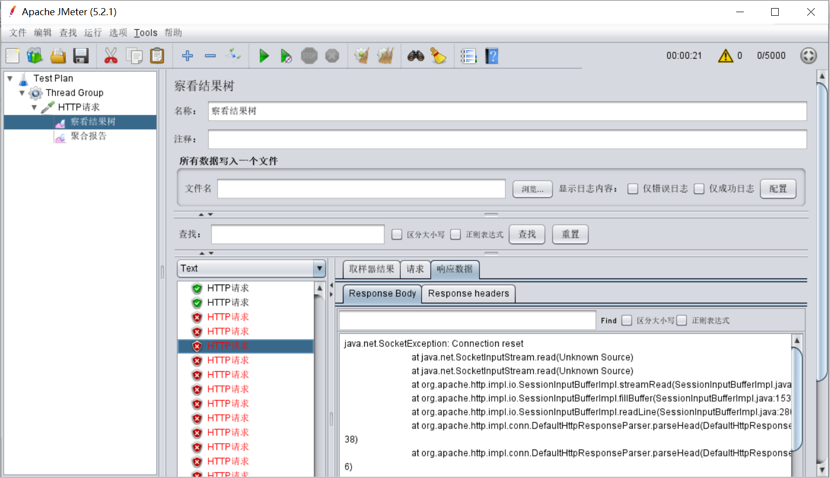Click the main panel vertical scrollbar down arrow

(x=822, y=470)
